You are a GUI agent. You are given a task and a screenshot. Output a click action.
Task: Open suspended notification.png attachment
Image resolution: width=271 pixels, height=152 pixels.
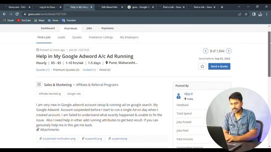pyautogui.click(x=58, y=138)
